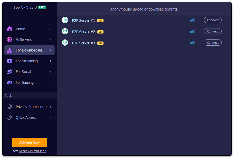The height and width of the screenshot is (158, 234).
Task: Connect to P2P Server #1
Action: [212, 20]
